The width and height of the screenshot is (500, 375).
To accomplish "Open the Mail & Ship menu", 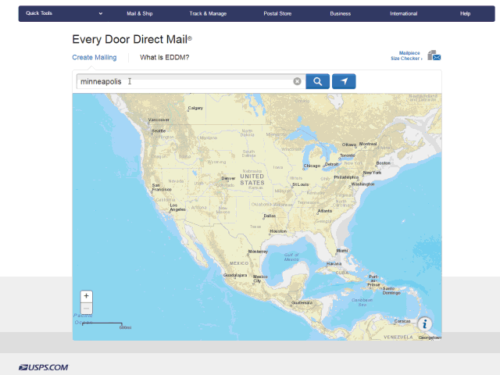I will pos(140,13).
